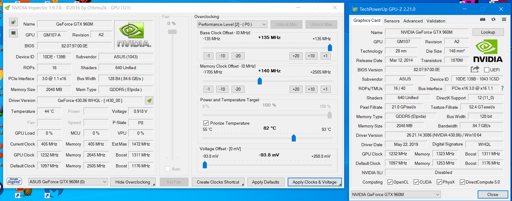Click the Fan speed vertical slider handle
512x201 pixels.
pyautogui.click(x=172, y=32)
